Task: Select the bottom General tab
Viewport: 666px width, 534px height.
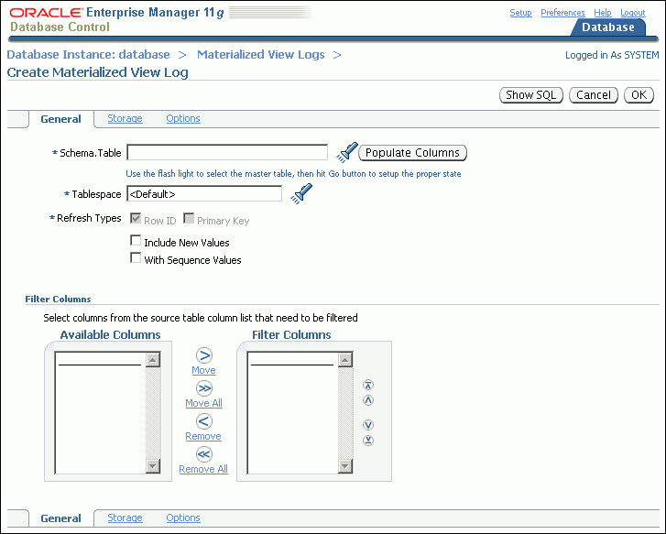Action: 60,518
